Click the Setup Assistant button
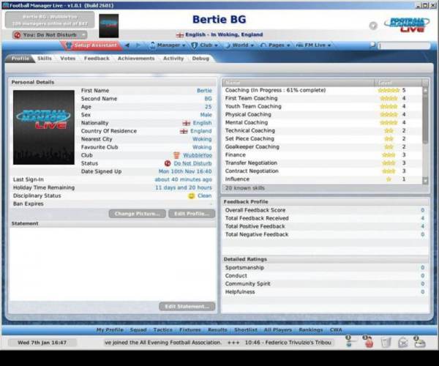The image size is (439, 366). (91, 45)
